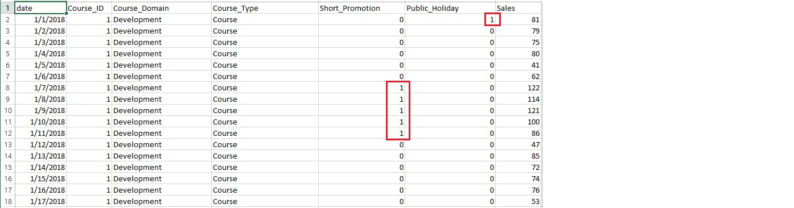Select the date cell 1/17/2018

coord(40,202)
